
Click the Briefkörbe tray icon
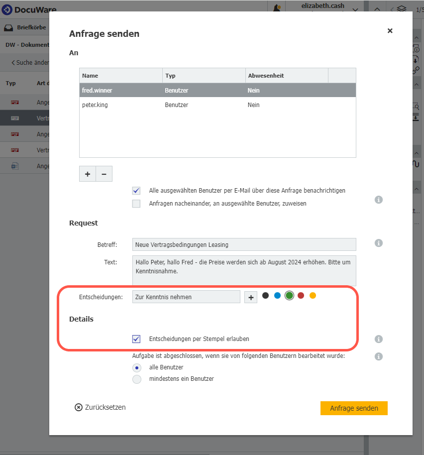[x=8, y=27]
